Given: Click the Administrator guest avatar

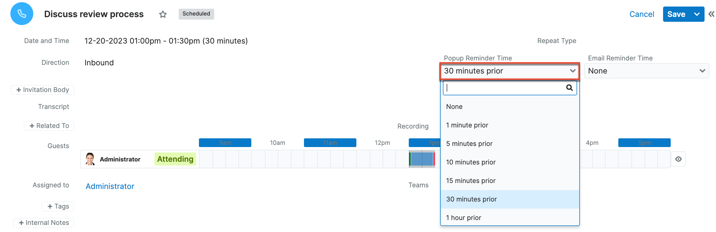Looking at the screenshot, I should 90,159.
